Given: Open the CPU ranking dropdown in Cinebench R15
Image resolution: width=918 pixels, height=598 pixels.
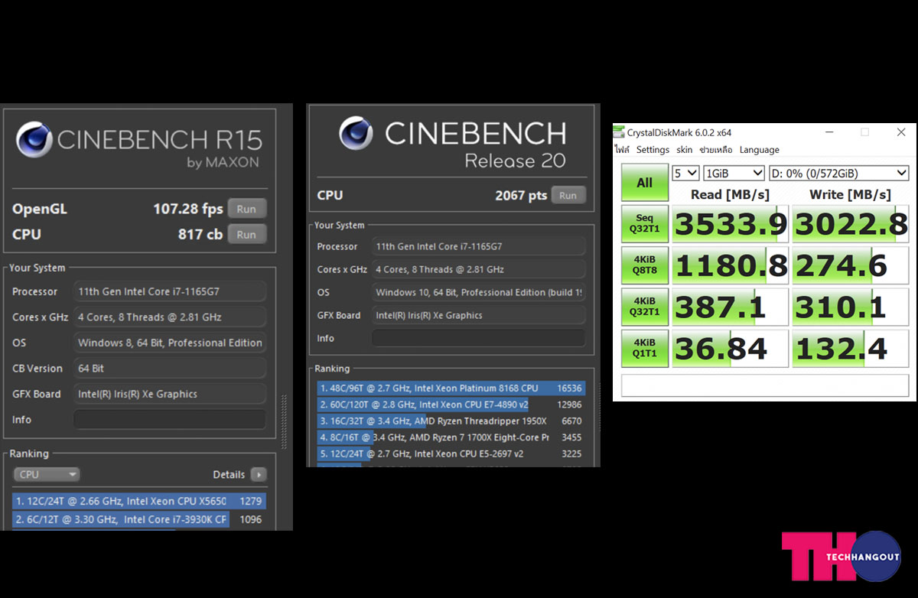Looking at the screenshot, I should point(47,475).
